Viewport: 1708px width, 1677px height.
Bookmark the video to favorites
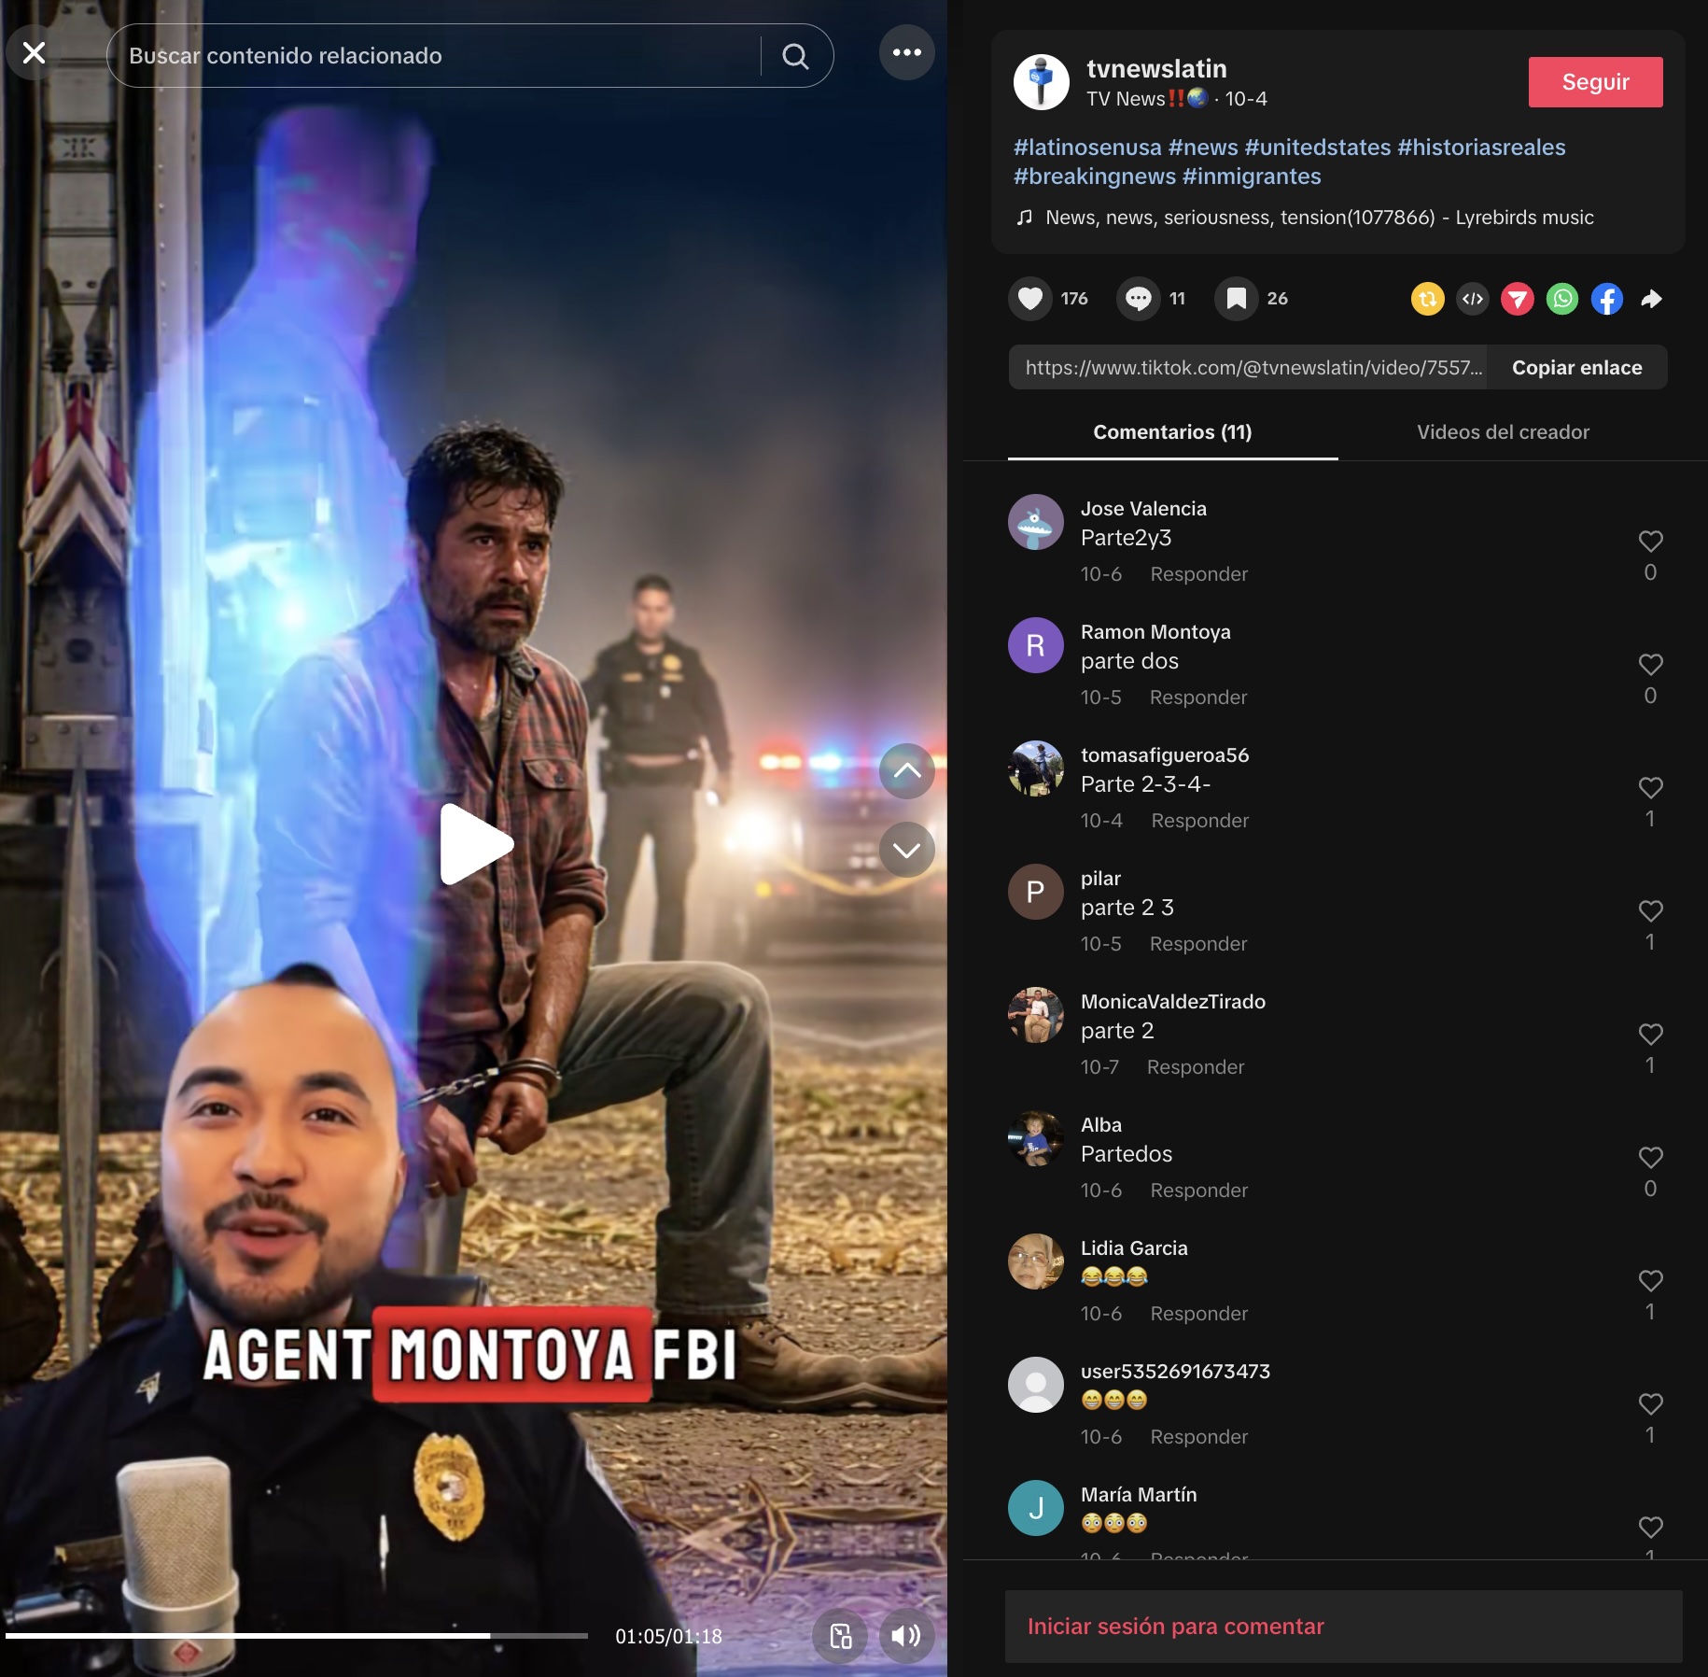[x=1236, y=299]
